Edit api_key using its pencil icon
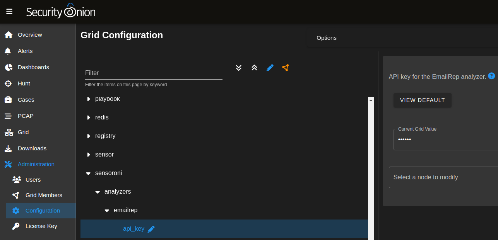498x240 pixels. [x=151, y=229]
